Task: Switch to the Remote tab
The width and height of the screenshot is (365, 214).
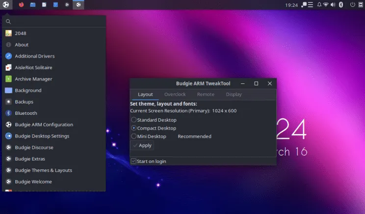Action: tap(206, 94)
